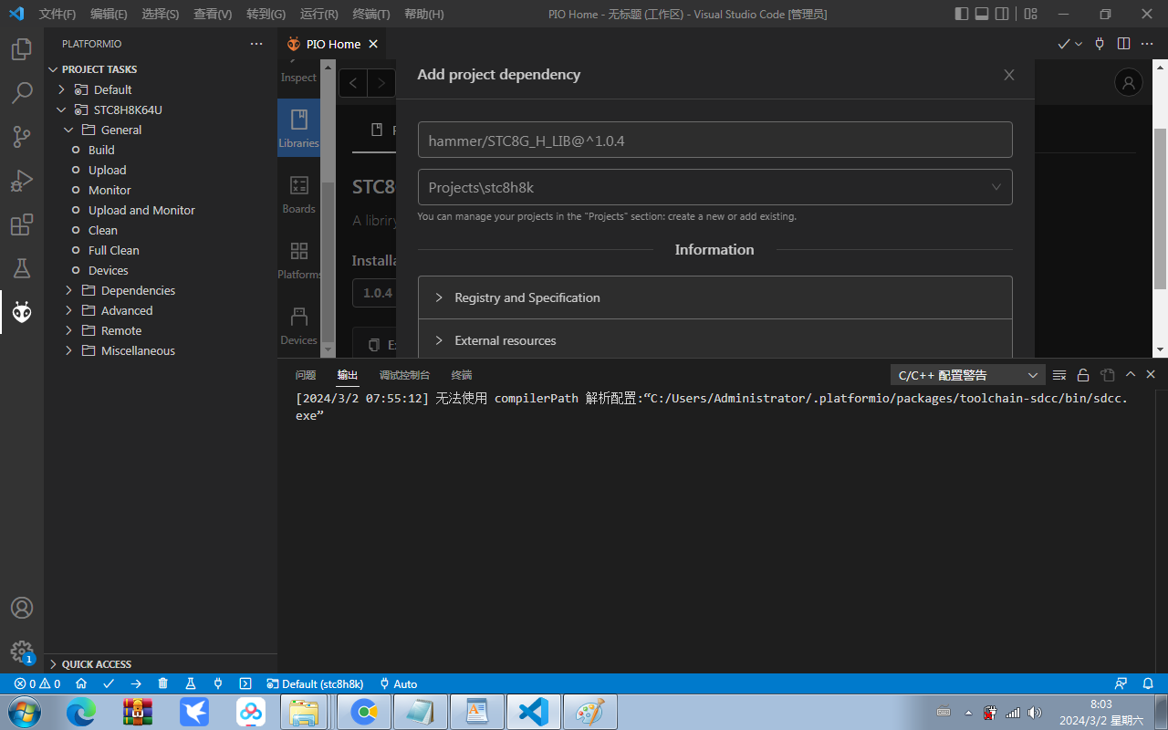Viewport: 1168px width, 730px height.
Task: Open the Accounts icon in activity bar
Action: [22, 608]
